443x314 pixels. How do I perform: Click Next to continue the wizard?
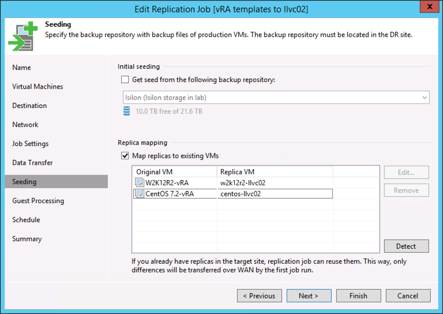(309, 296)
